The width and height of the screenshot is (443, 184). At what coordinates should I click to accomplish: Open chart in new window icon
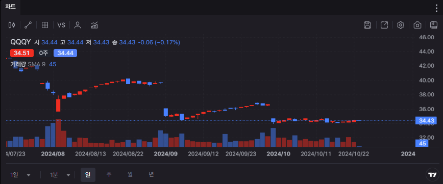384,25
